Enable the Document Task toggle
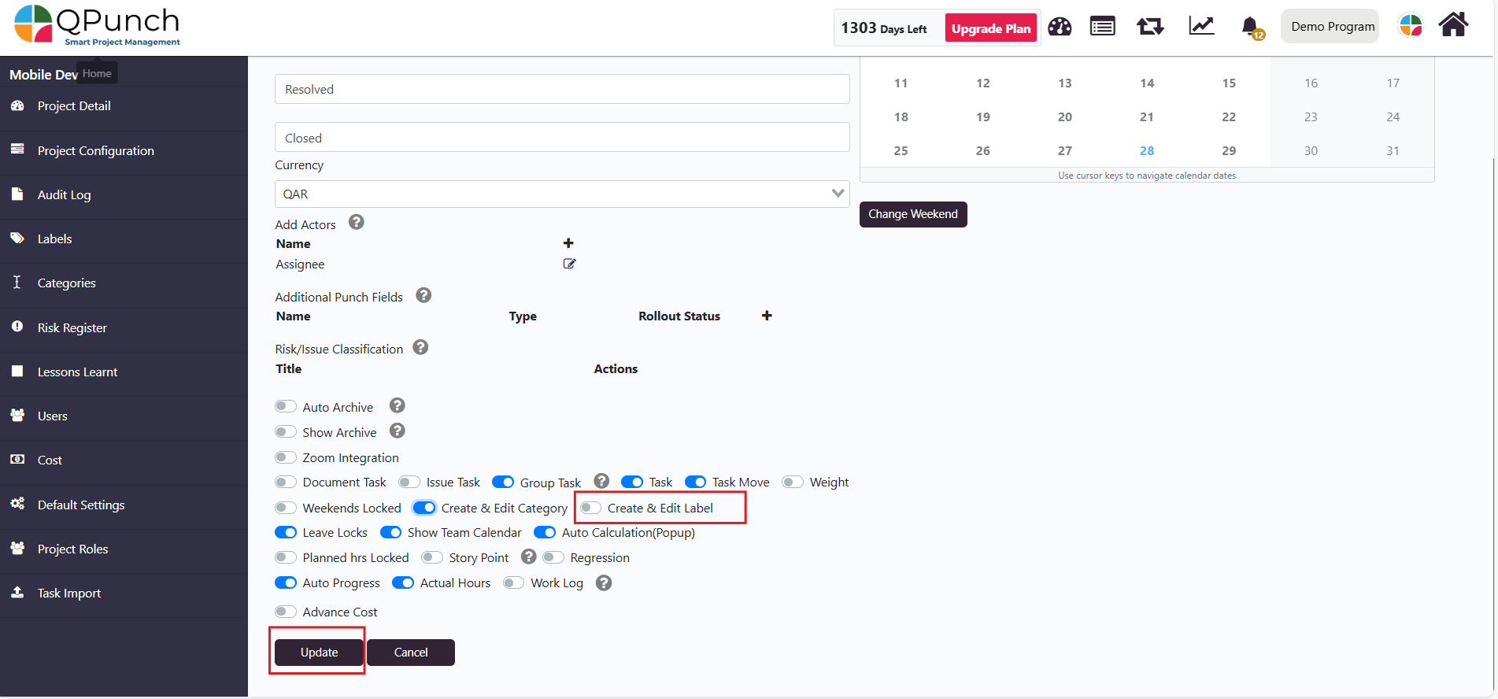The image size is (1498, 699). (x=286, y=482)
